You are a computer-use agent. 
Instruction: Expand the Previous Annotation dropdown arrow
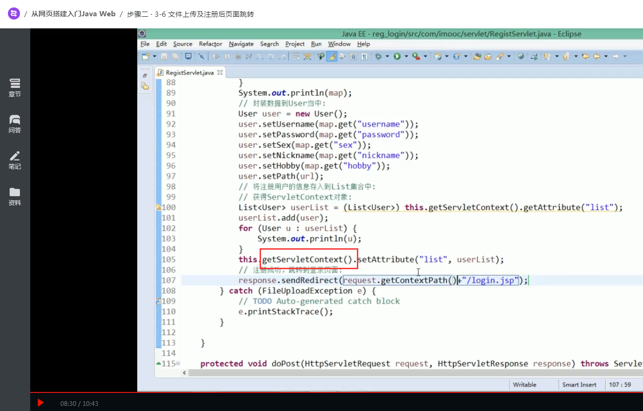pos(576,56)
